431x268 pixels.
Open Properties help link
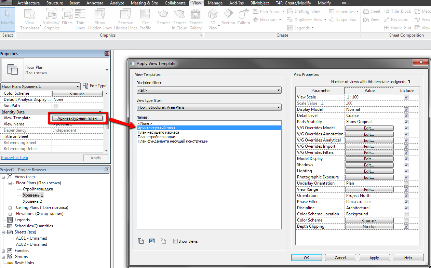pyautogui.click(x=14, y=158)
